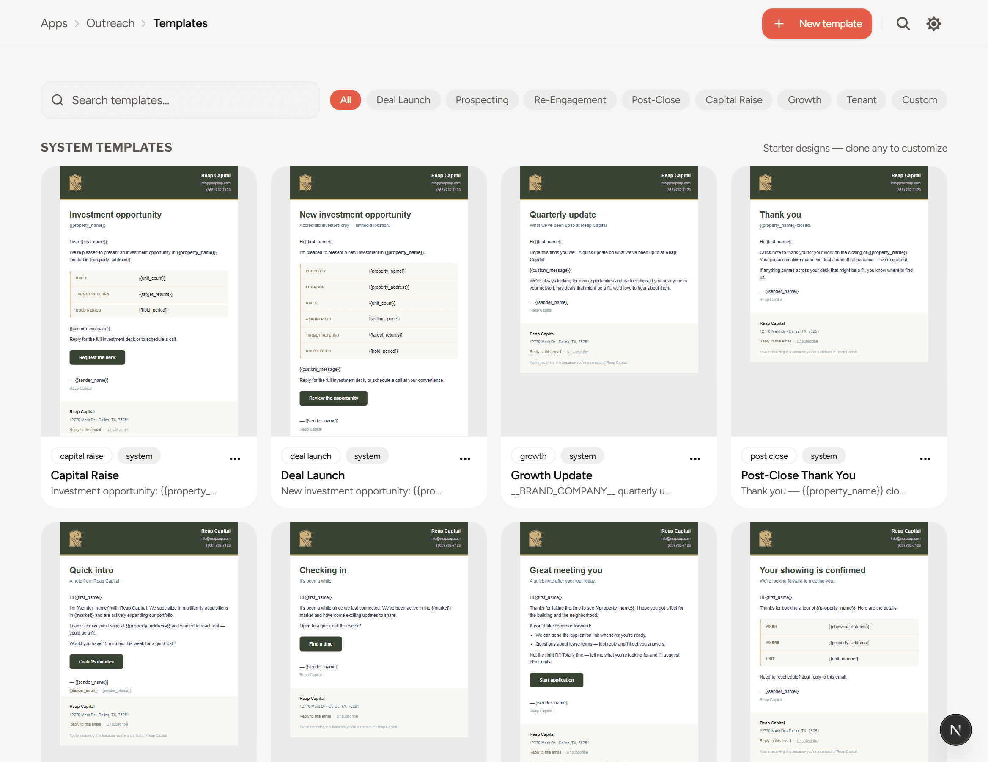988x762 pixels.
Task: Click the system tag on Growth Update card
Action: tap(583, 456)
